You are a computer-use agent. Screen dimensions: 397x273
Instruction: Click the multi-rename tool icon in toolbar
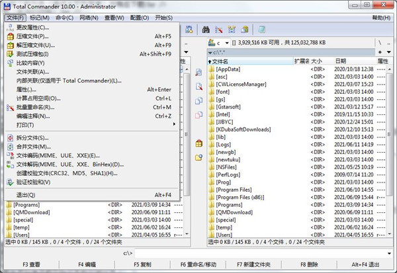218,30
